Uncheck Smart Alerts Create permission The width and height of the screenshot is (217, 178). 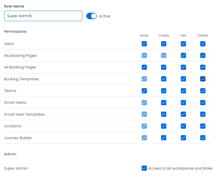pos(164,103)
